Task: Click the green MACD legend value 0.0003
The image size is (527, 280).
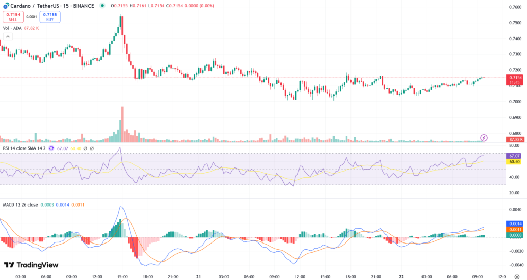Action: click(x=47, y=204)
